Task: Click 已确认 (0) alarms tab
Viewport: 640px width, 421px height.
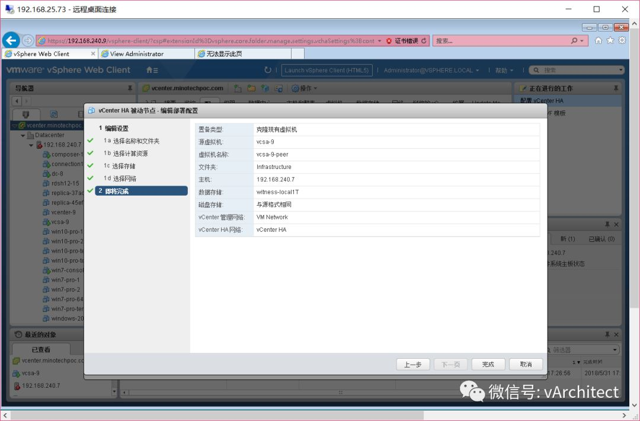Action: coord(601,239)
